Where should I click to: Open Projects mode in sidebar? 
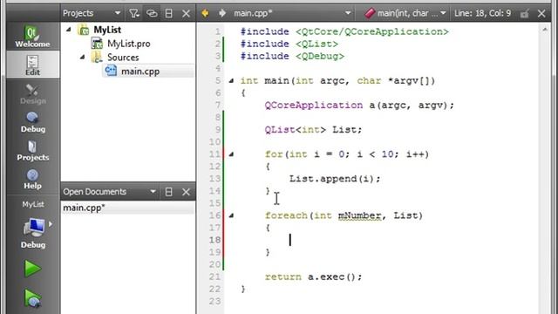tap(32, 151)
